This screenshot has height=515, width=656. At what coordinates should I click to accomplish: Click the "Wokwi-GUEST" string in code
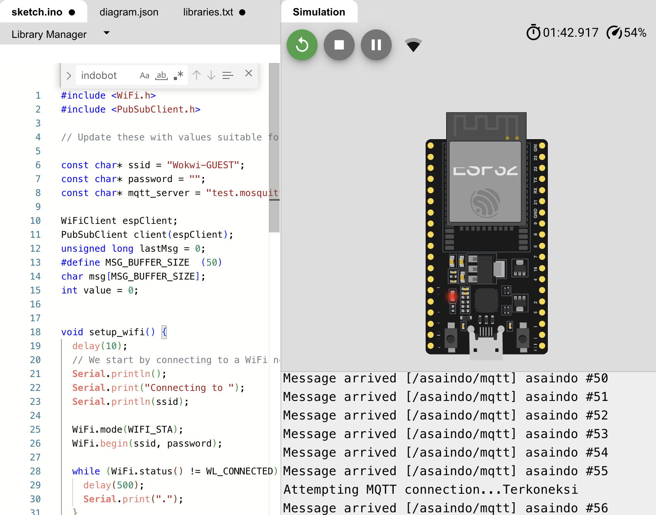[203, 165]
